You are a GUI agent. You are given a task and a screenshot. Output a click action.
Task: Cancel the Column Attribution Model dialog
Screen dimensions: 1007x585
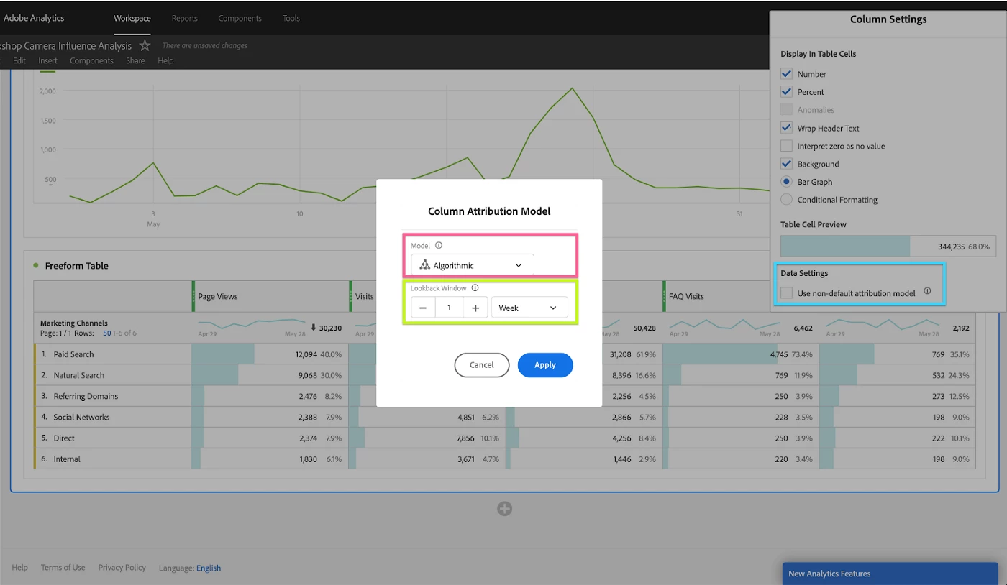pyautogui.click(x=482, y=365)
